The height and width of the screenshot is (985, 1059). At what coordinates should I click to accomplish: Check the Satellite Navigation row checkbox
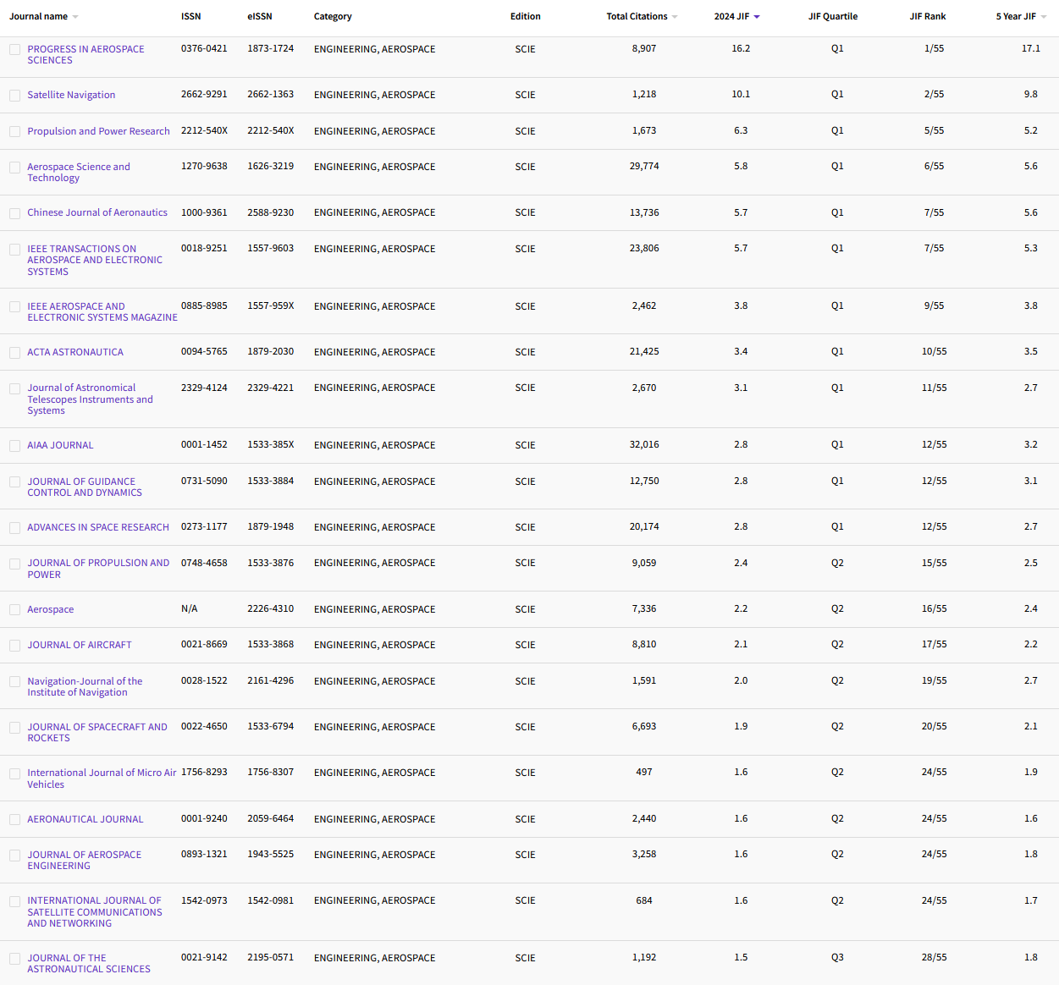(14, 95)
